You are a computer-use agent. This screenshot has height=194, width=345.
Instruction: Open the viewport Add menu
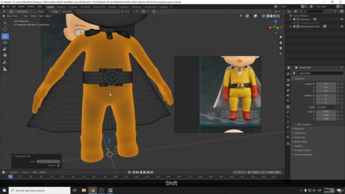click(41, 16)
